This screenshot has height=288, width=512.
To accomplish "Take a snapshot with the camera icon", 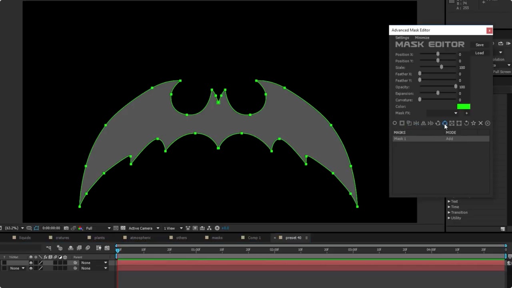I will click(66, 228).
